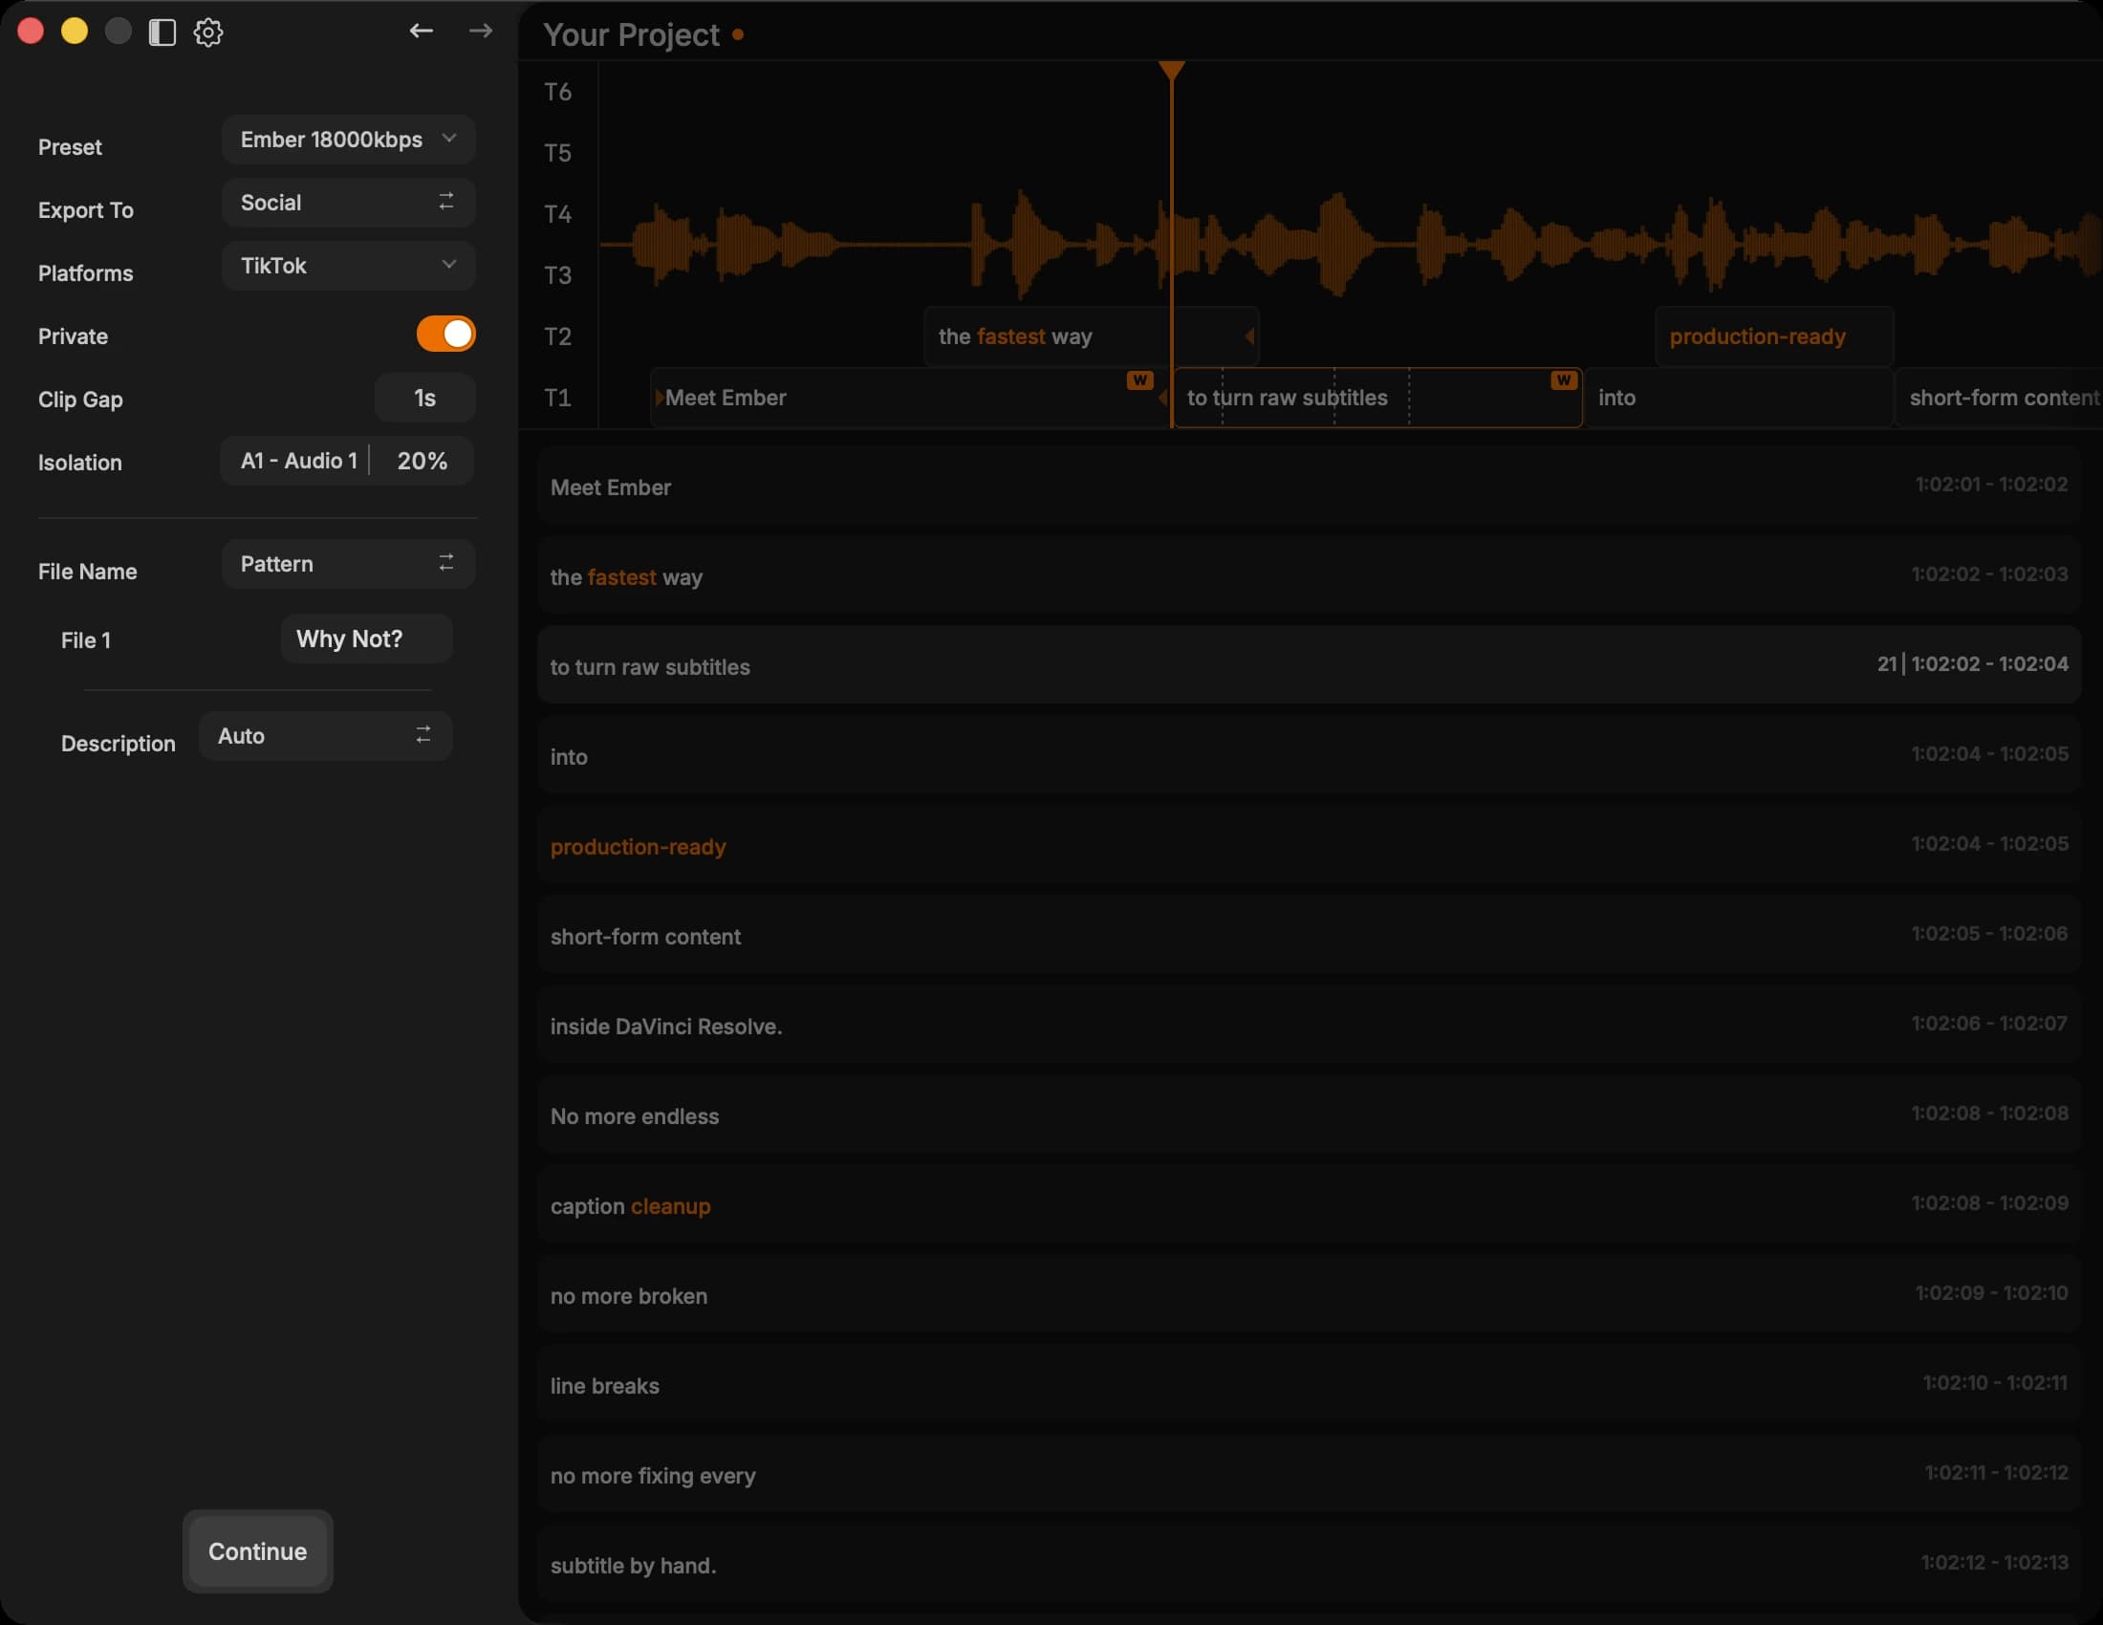
Task: Select 'to turn raw subtitles' timeline clip
Action: [x=1377, y=397]
